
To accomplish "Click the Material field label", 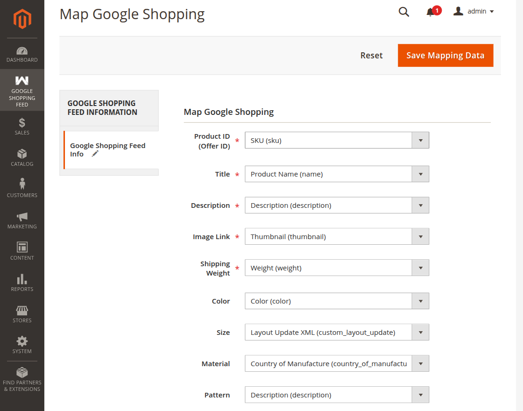I will click(215, 364).
